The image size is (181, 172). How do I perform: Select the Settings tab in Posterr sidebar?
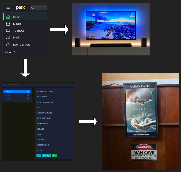coord(17,92)
